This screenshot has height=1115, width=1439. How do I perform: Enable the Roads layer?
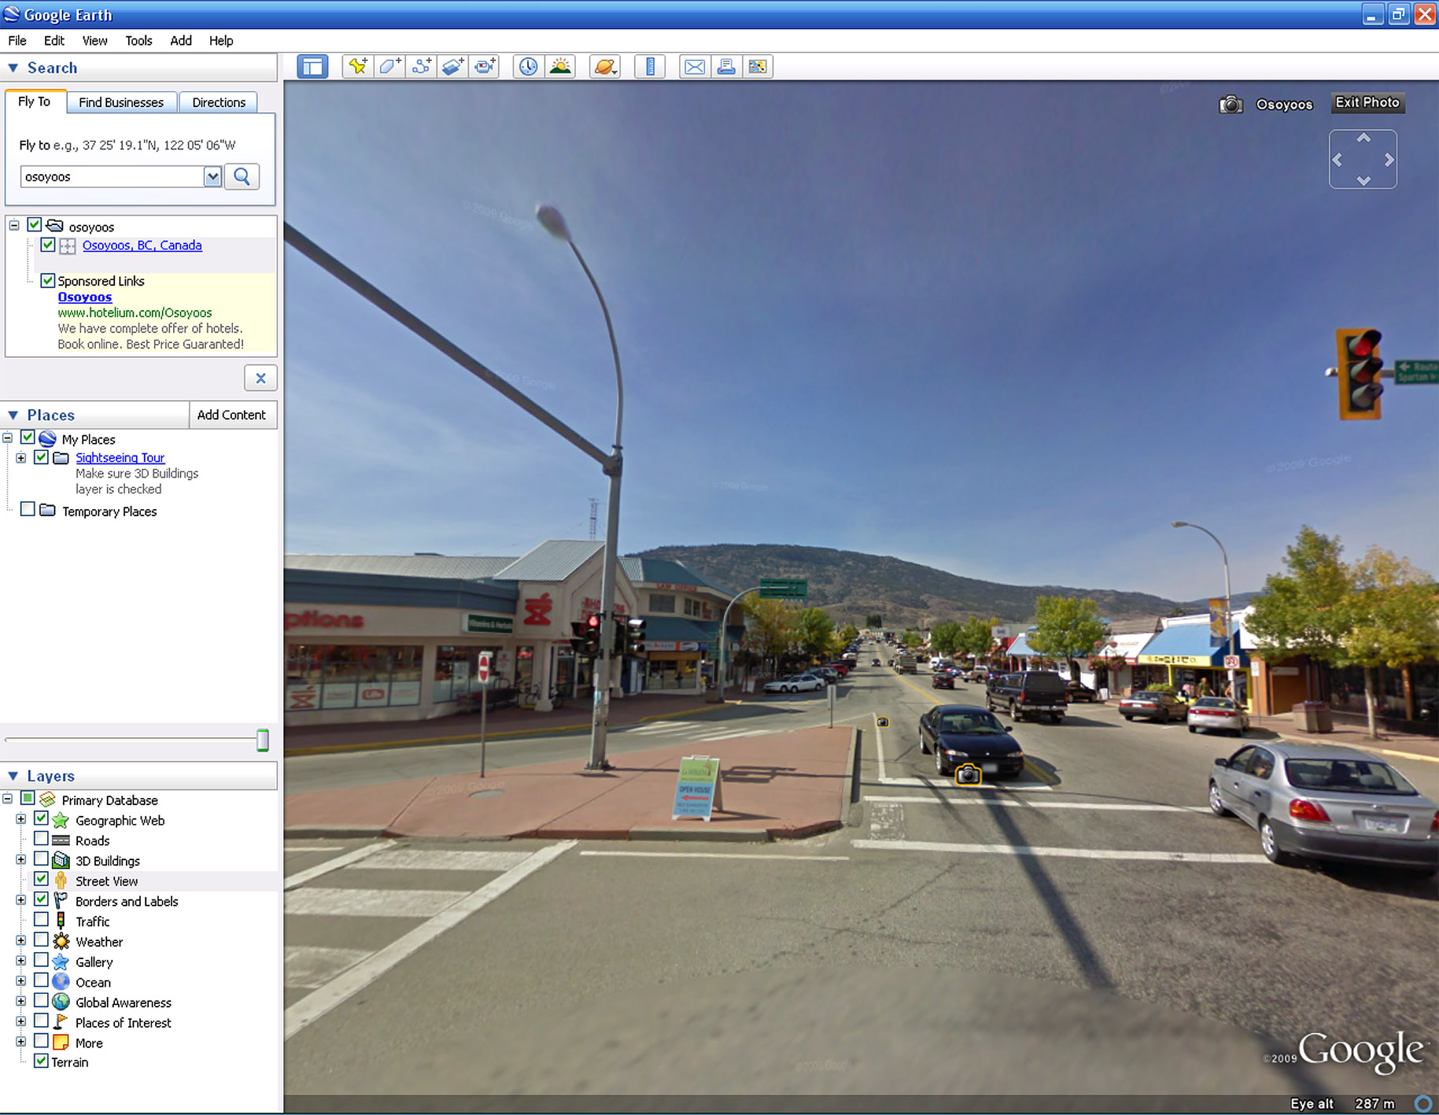point(42,840)
